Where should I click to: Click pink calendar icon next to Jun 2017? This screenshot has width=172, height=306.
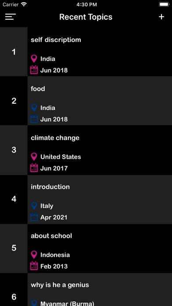pyautogui.click(x=34, y=168)
